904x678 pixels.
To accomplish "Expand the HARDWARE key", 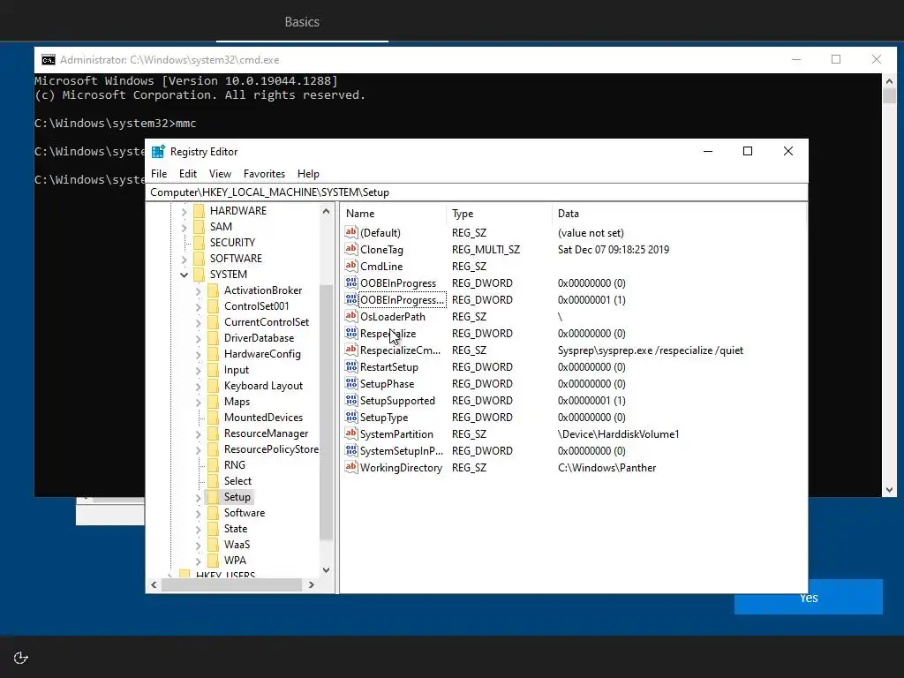I will 184,212.
